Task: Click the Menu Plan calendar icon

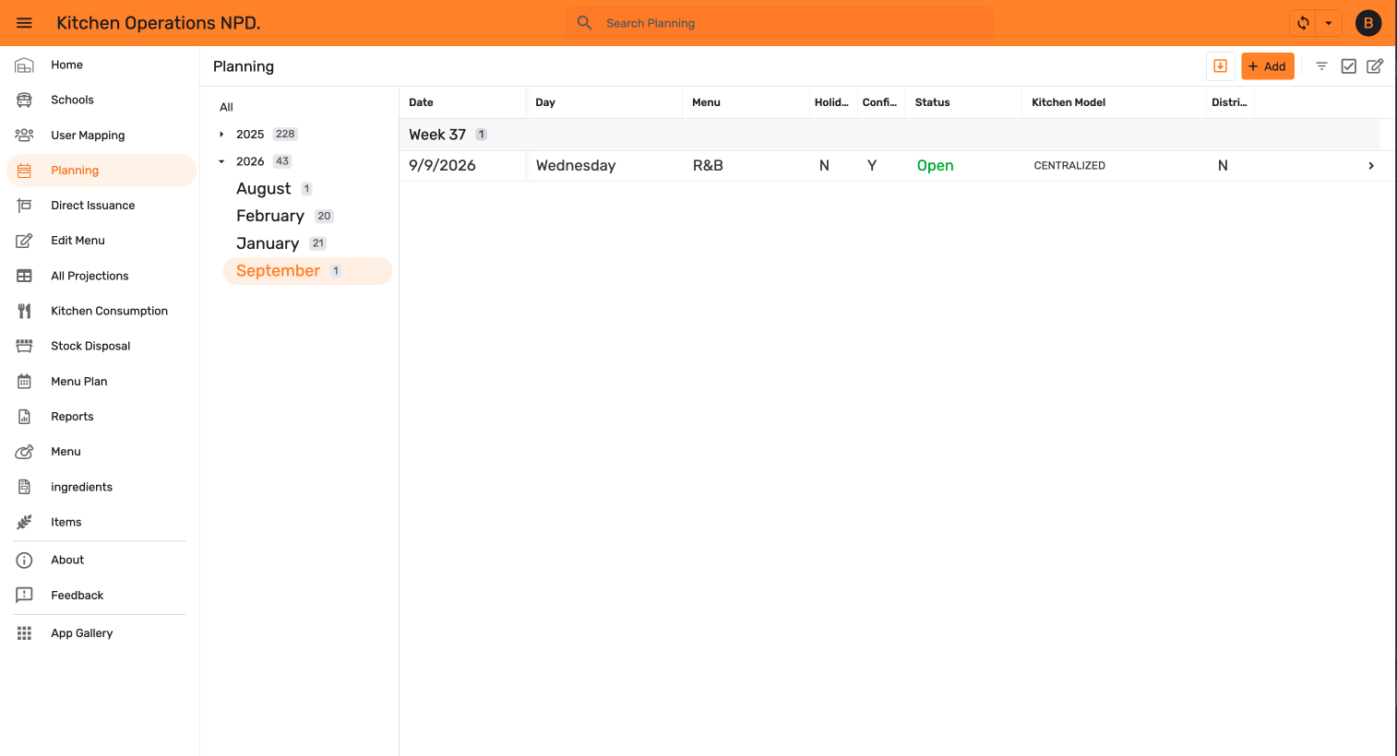Action: coord(25,382)
